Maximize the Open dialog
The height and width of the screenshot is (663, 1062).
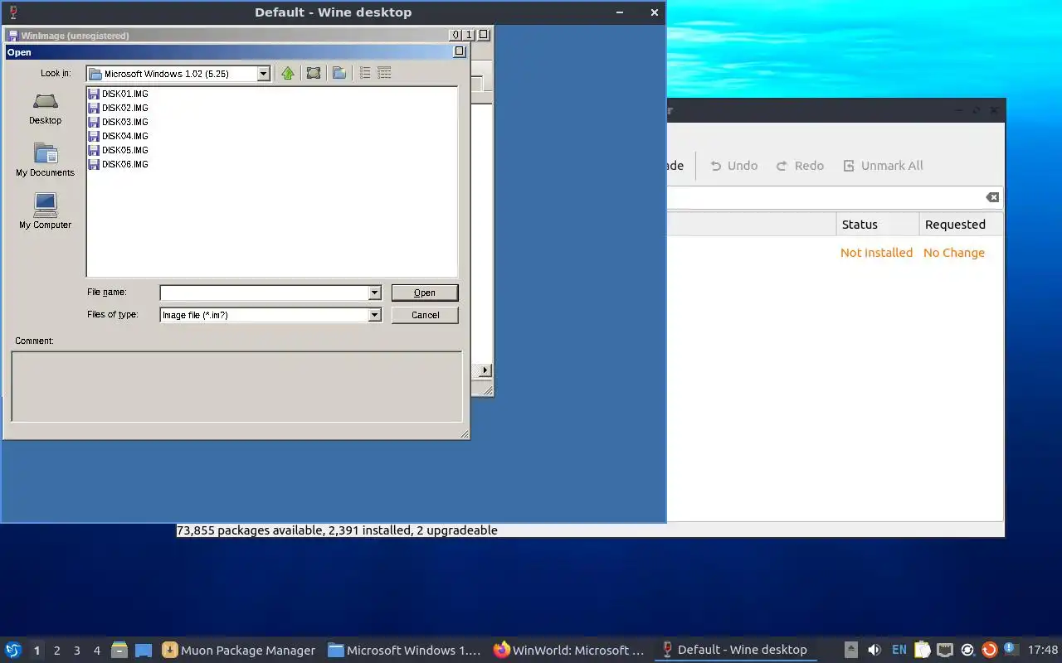(460, 51)
